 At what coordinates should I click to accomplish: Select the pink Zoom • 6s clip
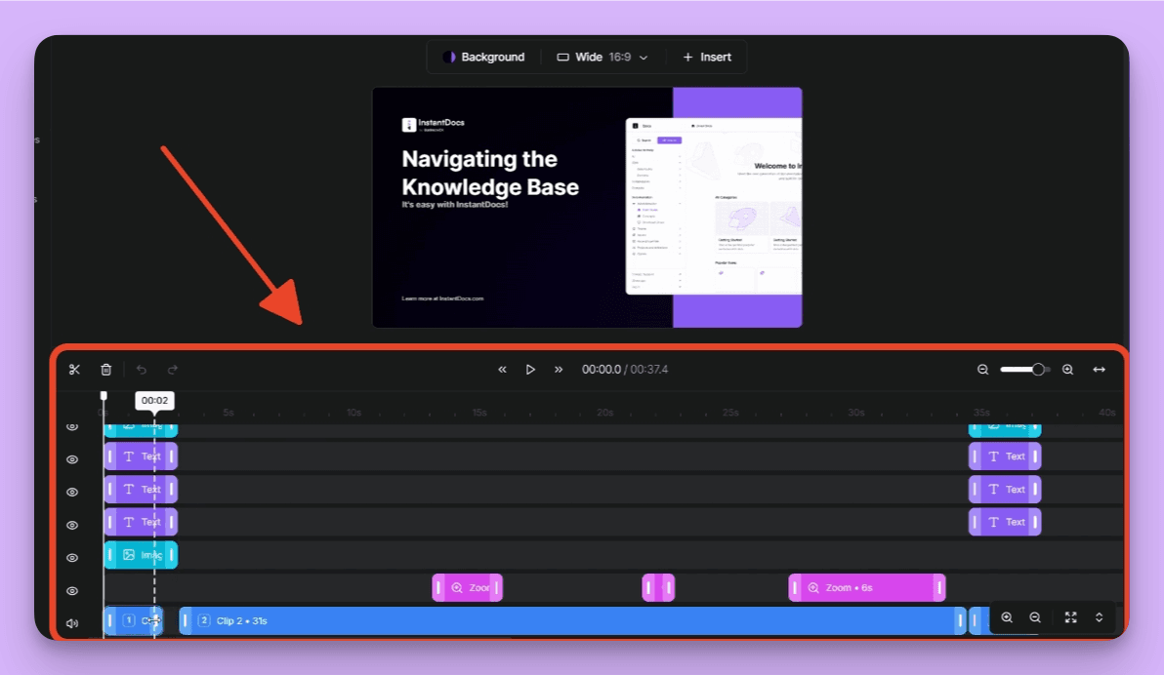(866, 587)
